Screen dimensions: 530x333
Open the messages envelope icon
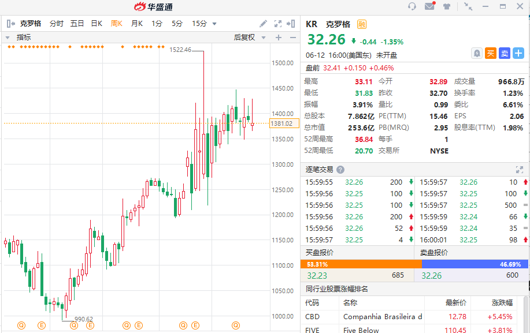(430, 6)
